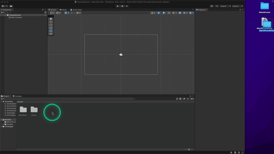Open the draw mode shading dropdown

coord(153,13)
